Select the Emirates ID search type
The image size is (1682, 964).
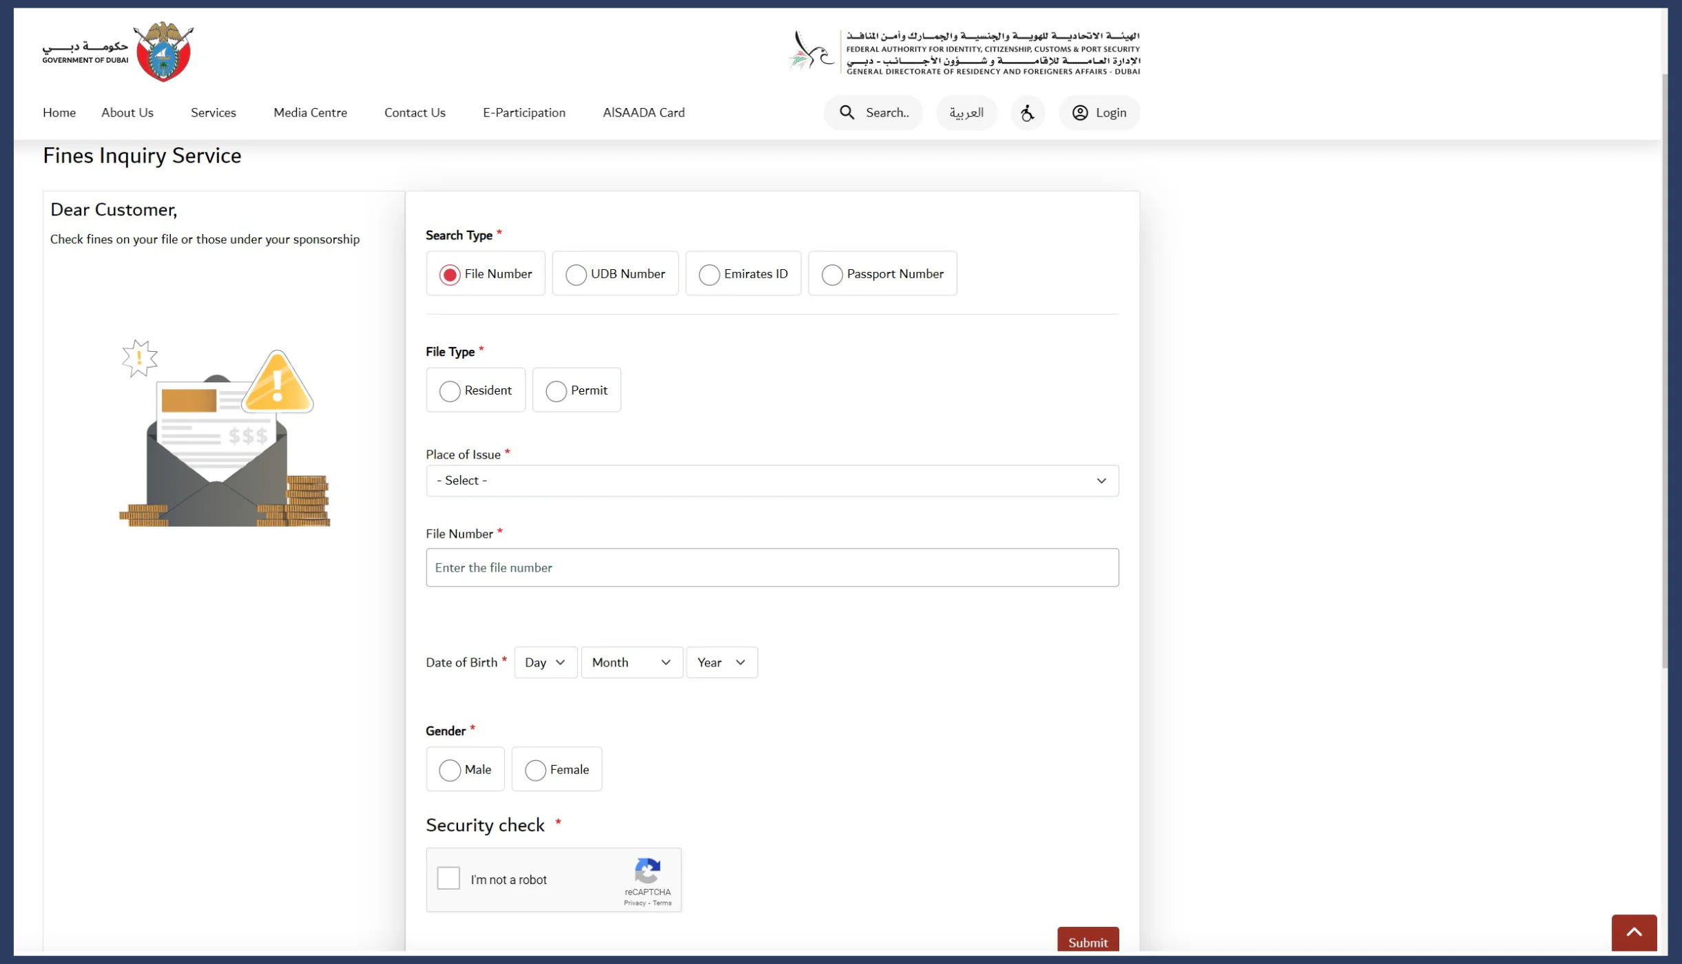(709, 275)
